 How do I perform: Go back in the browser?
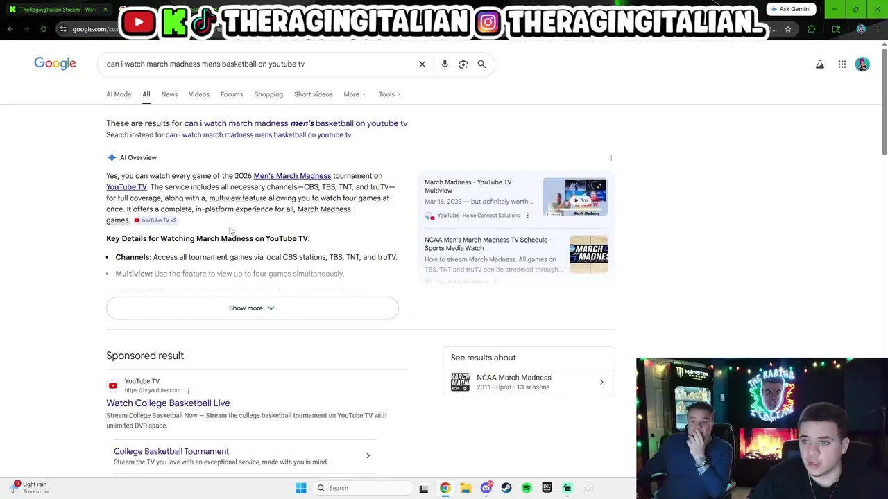pos(10,29)
